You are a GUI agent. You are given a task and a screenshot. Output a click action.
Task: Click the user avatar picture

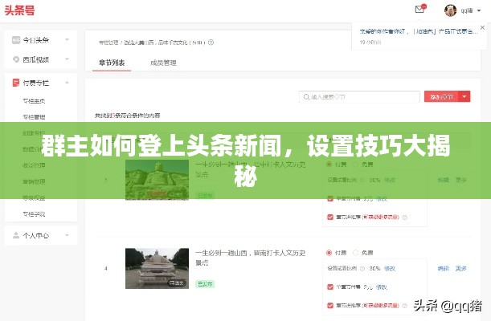click(450, 10)
